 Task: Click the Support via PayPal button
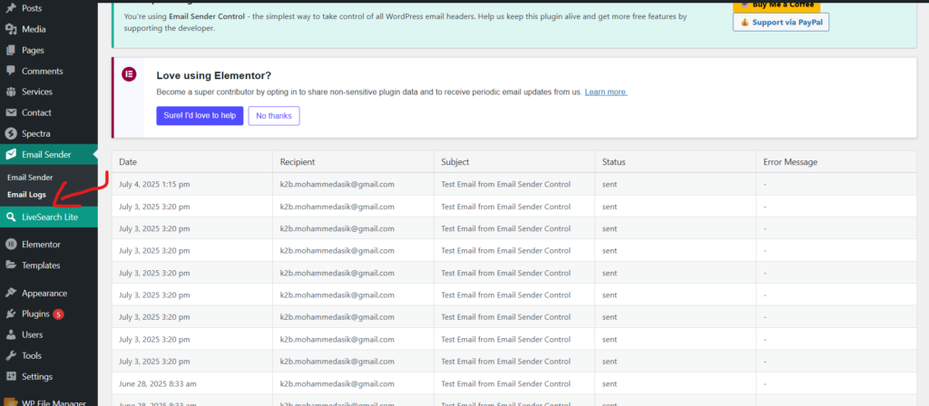[781, 22]
